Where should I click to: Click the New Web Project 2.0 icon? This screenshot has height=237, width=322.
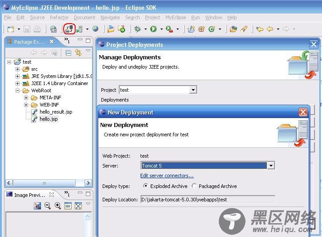tap(53, 29)
